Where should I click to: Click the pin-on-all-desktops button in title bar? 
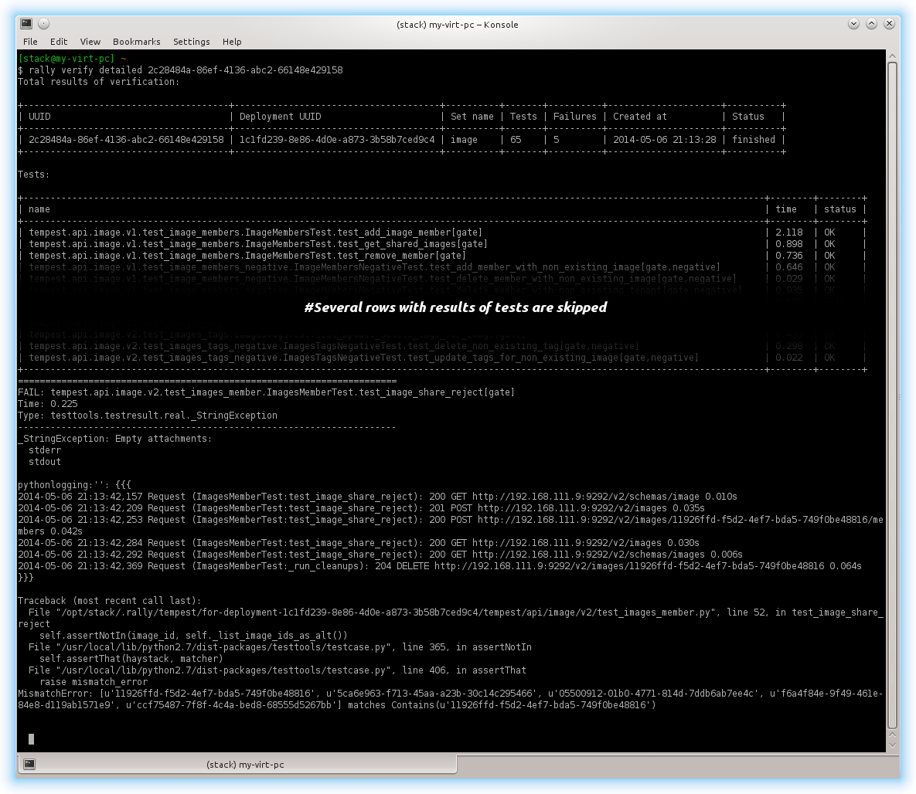tap(44, 24)
